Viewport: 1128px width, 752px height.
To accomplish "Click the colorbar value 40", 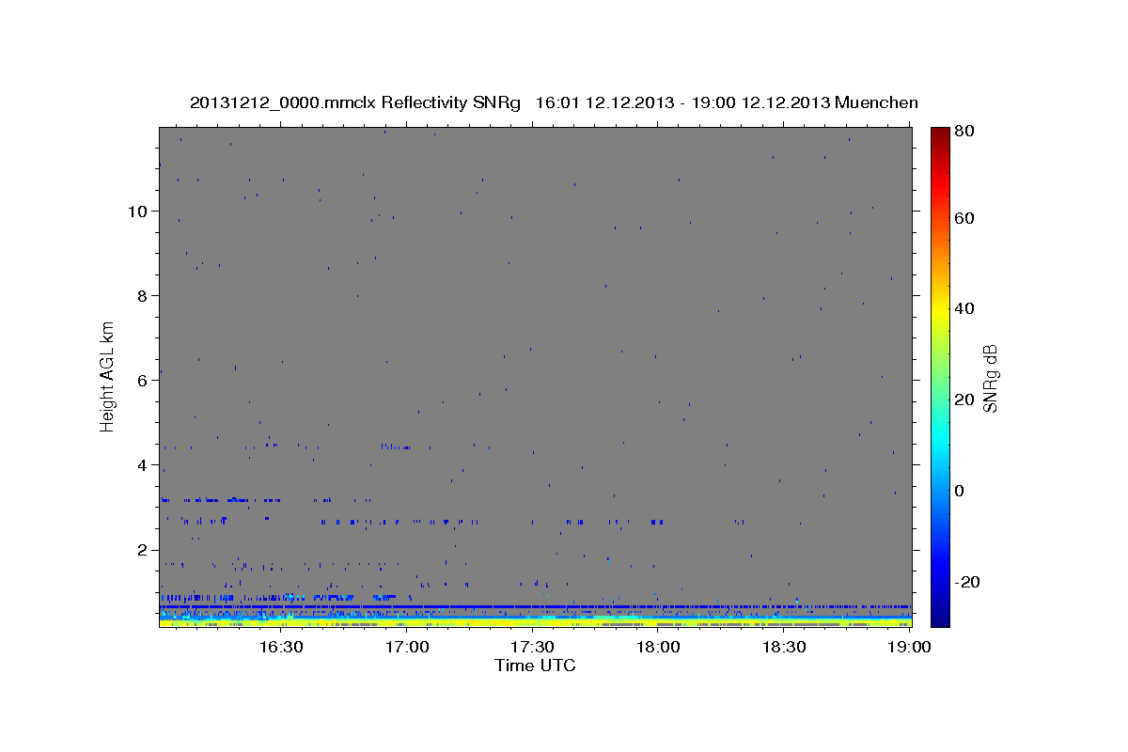I will [963, 308].
